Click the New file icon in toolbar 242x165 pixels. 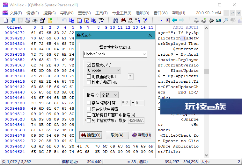[6, 20]
